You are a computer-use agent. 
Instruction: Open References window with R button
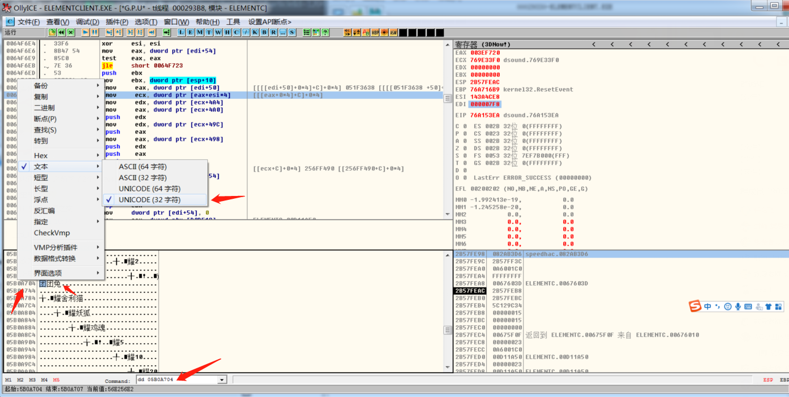pos(273,32)
